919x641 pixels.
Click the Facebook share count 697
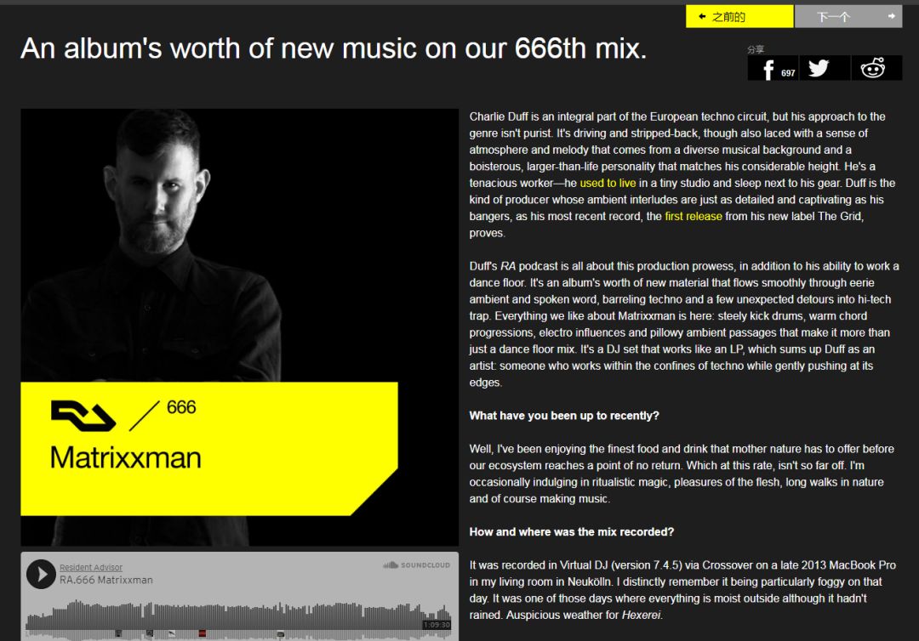pyautogui.click(x=788, y=73)
